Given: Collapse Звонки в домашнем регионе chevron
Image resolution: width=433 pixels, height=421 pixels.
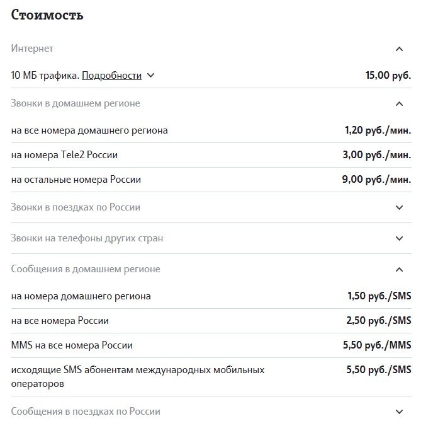Looking at the screenshot, I should (398, 103).
